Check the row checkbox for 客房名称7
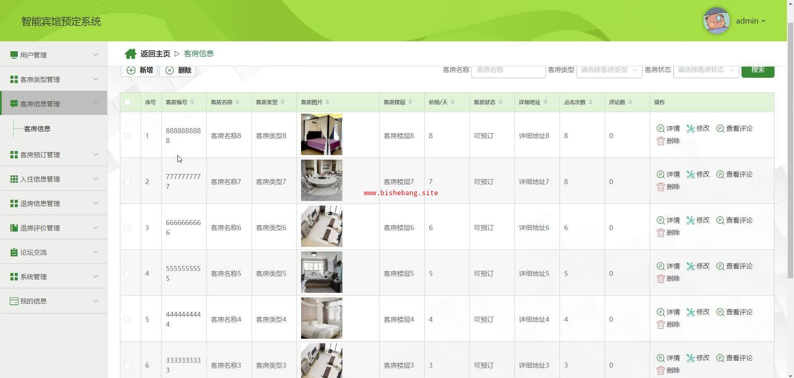The width and height of the screenshot is (794, 378). coord(127,182)
